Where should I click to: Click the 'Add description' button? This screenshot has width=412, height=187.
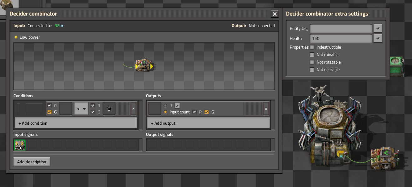click(x=32, y=162)
